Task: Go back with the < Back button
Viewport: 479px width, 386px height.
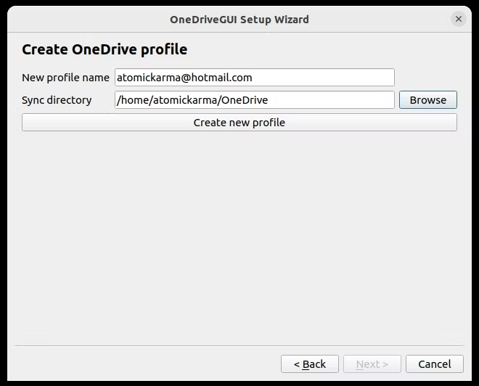Action: [x=310, y=364]
